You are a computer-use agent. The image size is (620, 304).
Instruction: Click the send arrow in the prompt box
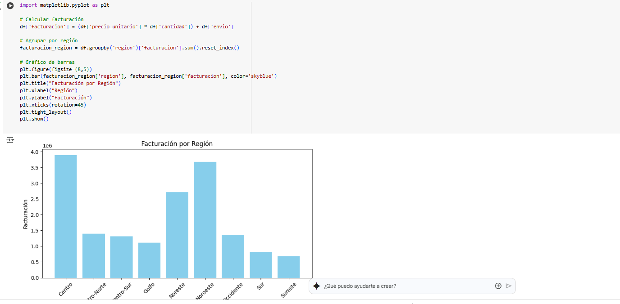click(509, 286)
